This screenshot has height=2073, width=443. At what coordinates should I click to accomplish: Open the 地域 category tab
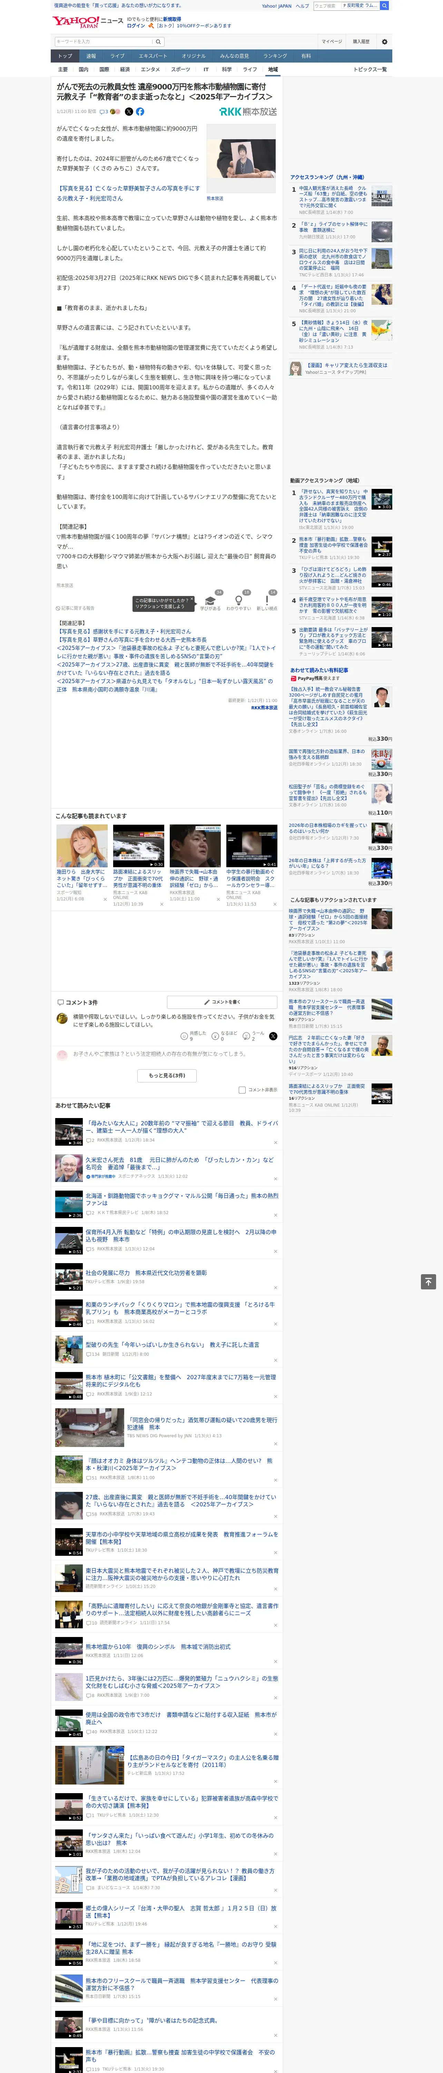click(273, 69)
